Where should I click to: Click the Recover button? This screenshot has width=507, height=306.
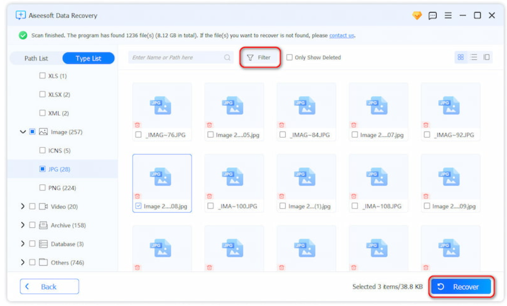click(461, 286)
